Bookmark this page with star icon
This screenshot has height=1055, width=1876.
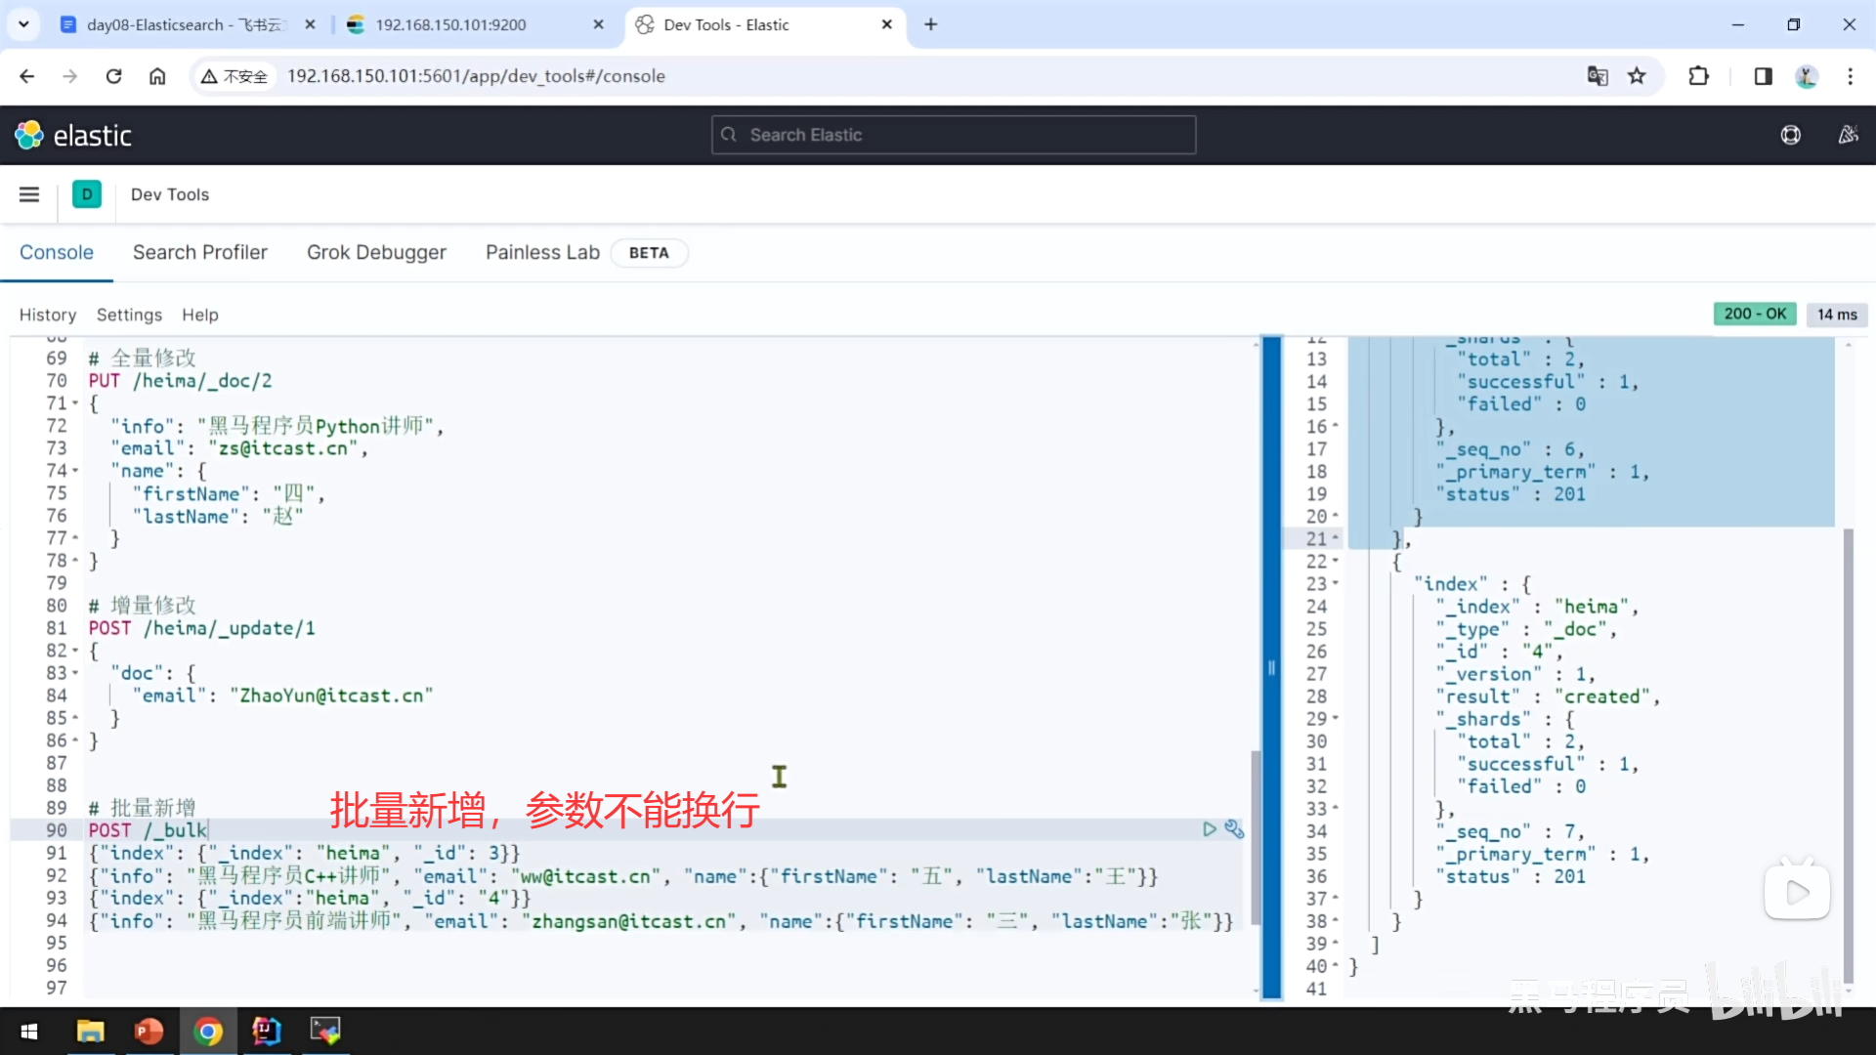tap(1637, 76)
